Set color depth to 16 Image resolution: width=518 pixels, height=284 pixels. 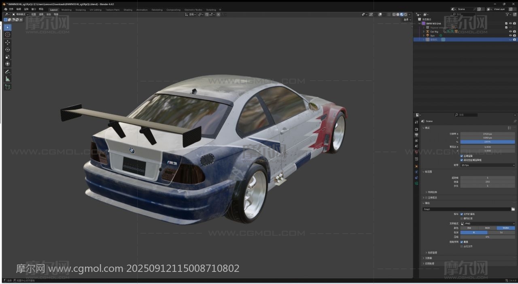501,232
